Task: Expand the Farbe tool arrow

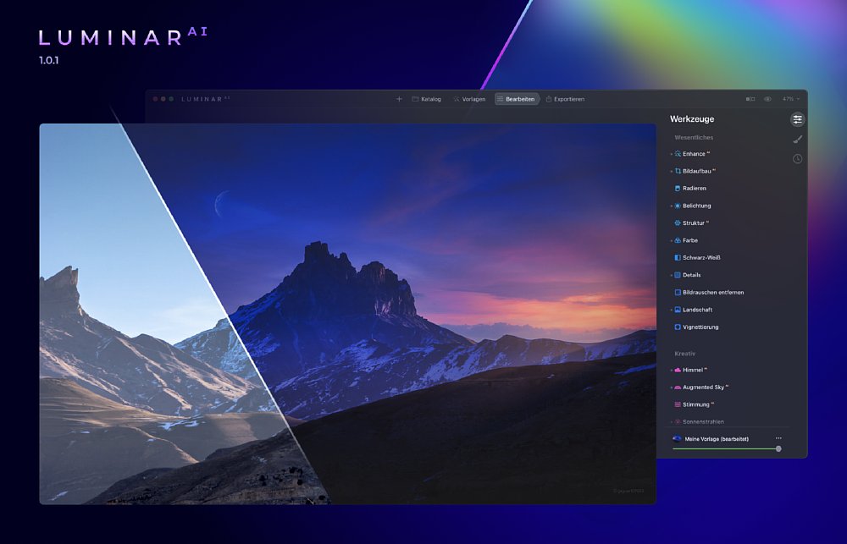Action: [x=672, y=241]
